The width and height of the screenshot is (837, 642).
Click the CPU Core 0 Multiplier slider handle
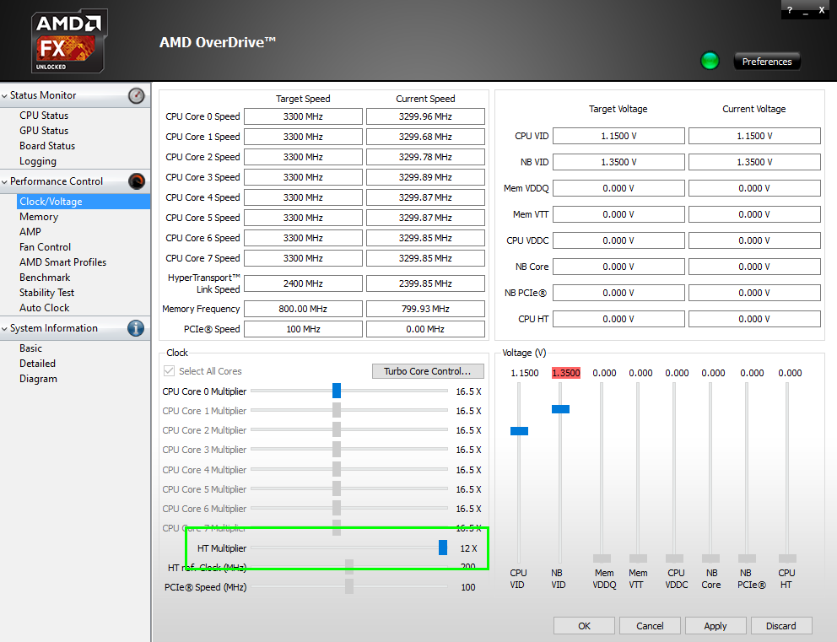pyautogui.click(x=337, y=391)
